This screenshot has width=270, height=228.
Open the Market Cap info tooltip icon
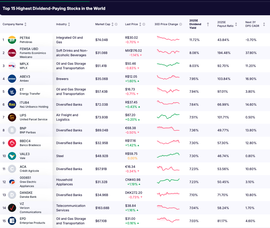click(116, 24)
